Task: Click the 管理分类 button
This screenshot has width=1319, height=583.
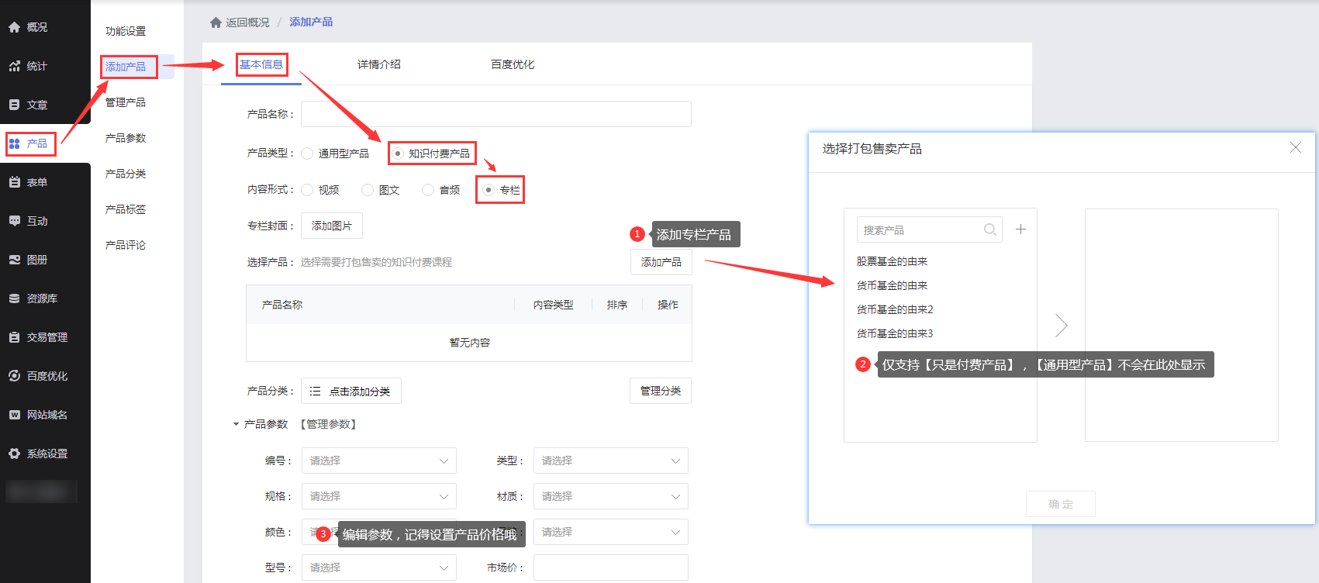Action: 660,391
